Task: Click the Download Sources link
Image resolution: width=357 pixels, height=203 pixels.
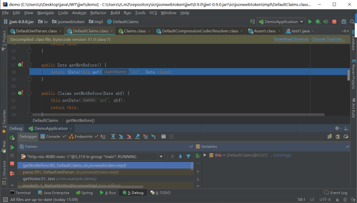Action: 291,39
